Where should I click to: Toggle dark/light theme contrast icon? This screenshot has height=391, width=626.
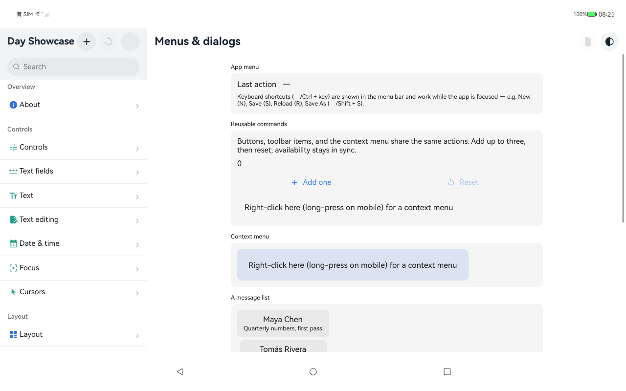[609, 42]
